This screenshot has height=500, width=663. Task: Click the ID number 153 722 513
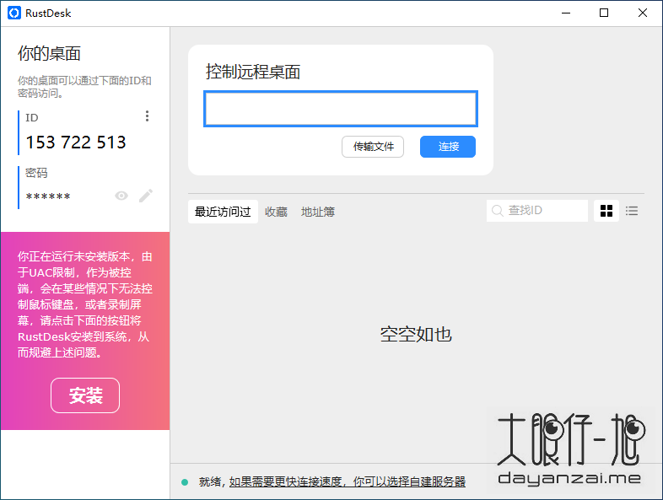pyautogui.click(x=76, y=142)
